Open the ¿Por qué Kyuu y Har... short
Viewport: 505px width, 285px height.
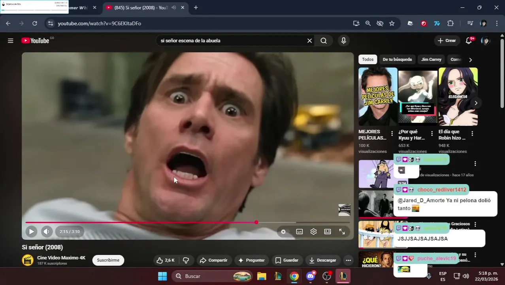(x=418, y=97)
